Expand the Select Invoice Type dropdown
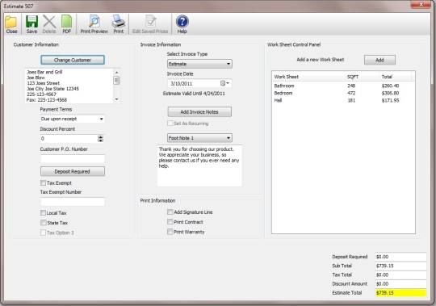The height and width of the screenshot is (306, 436). coord(199,64)
